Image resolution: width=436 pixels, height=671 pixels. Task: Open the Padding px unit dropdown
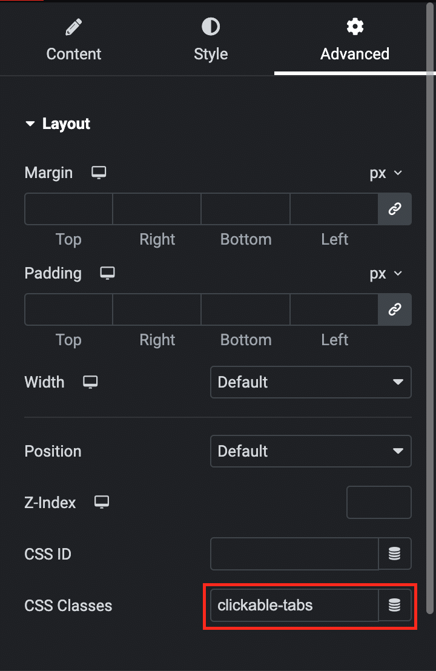pos(386,273)
